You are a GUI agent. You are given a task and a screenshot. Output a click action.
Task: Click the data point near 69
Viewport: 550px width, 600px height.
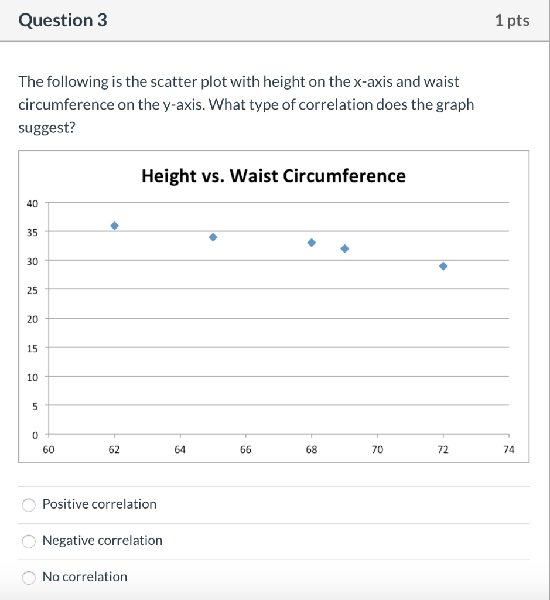tap(344, 248)
